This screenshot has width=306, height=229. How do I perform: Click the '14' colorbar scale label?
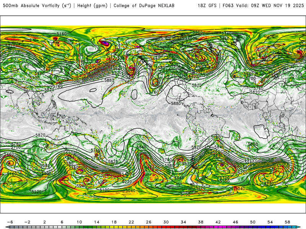(x=97, y=222)
